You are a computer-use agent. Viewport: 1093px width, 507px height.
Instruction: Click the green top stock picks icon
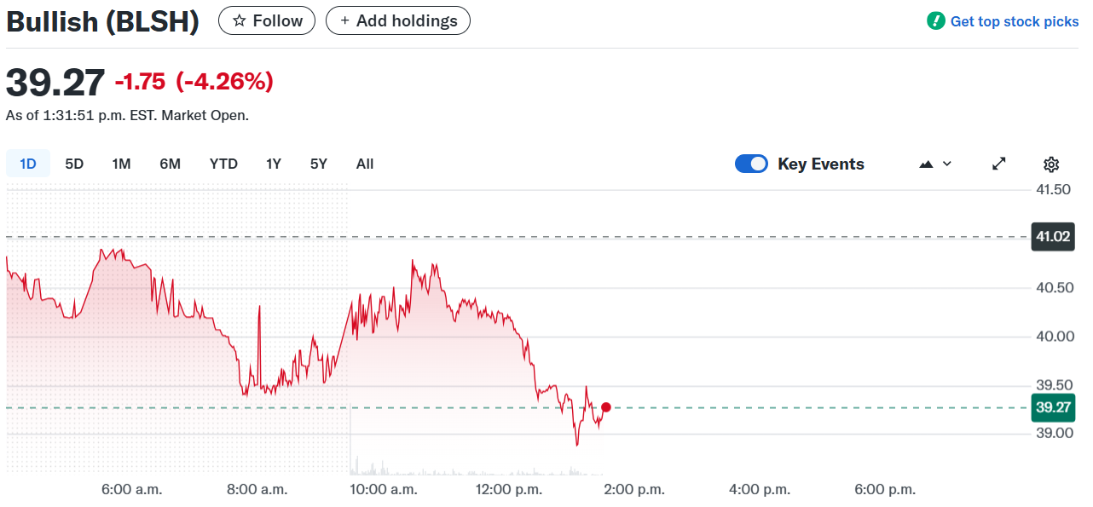pos(936,21)
